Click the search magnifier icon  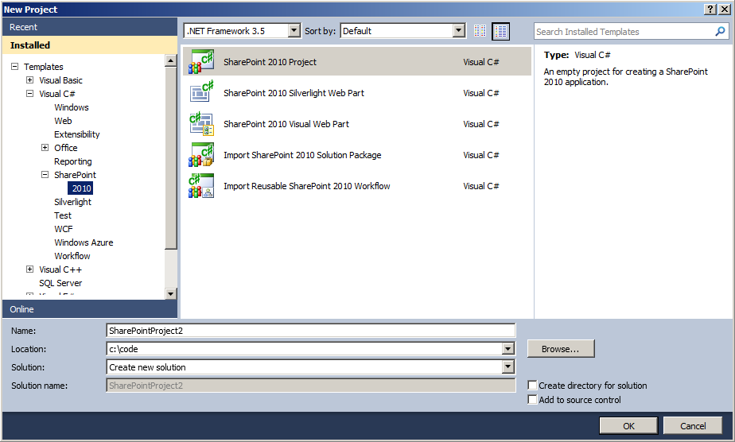tap(720, 31)
